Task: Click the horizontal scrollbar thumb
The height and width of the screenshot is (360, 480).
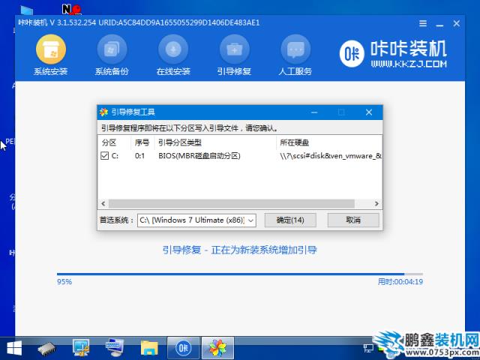Action: click(x=232, y=203)
